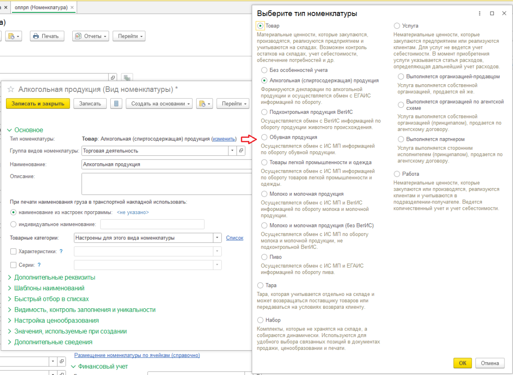Viewport: 513px width, 375px height.
Task: Open the Отчеты reports menu
Action: 91,36
